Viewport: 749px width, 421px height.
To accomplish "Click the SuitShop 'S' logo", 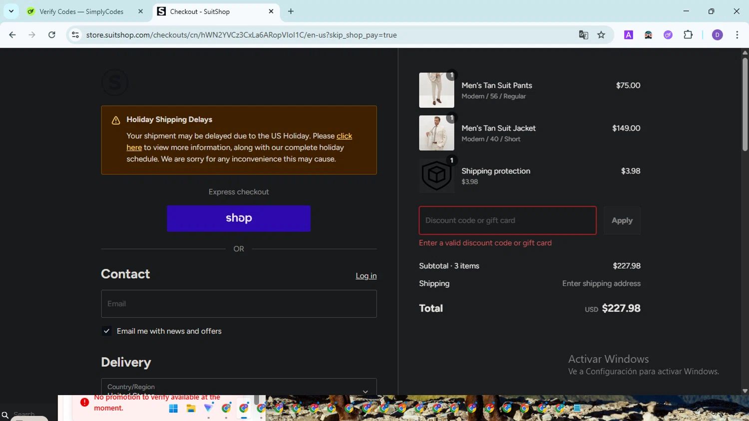I will (115, 82).
